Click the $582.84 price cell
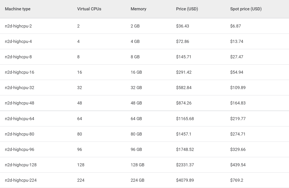 [x=184, y=88]
